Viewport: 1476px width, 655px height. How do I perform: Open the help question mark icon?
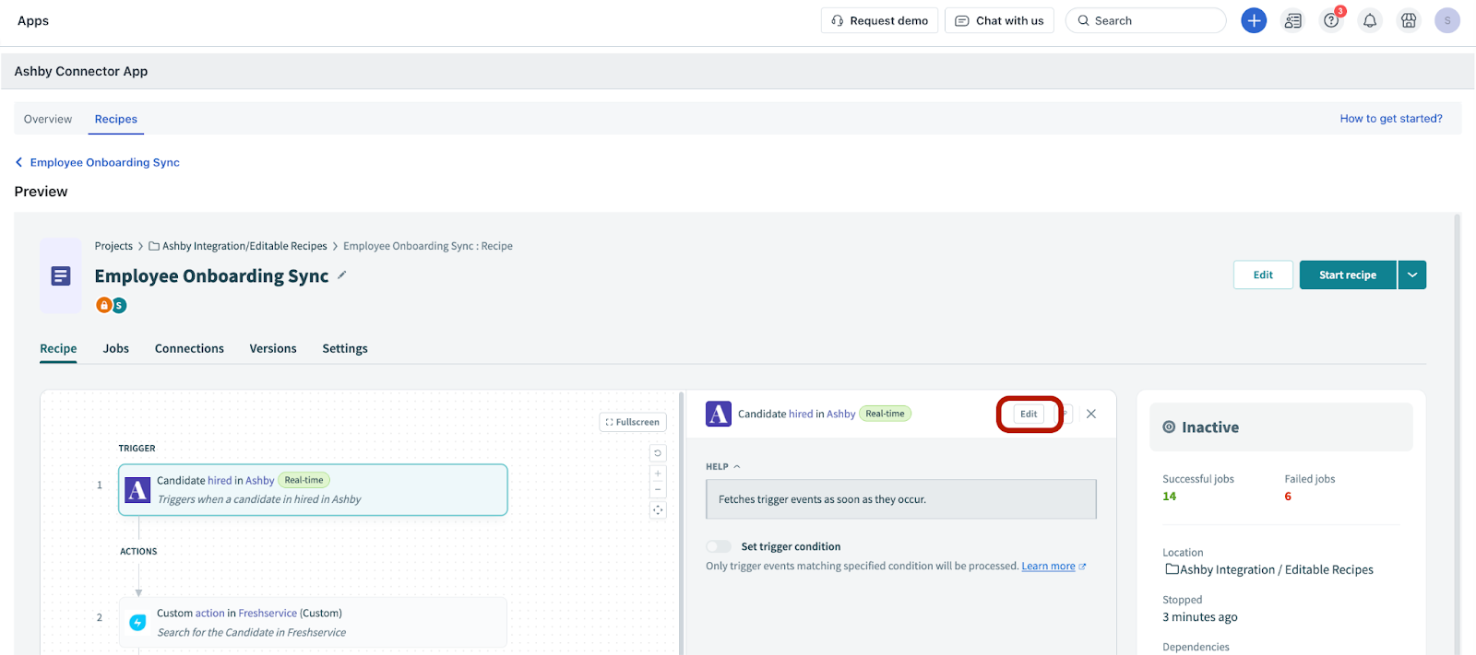click(x=1331, y=20)
